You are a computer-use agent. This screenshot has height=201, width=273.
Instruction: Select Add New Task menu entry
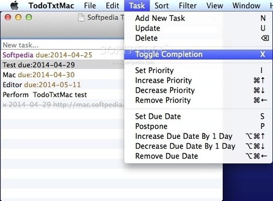click(x=198, y=18)
